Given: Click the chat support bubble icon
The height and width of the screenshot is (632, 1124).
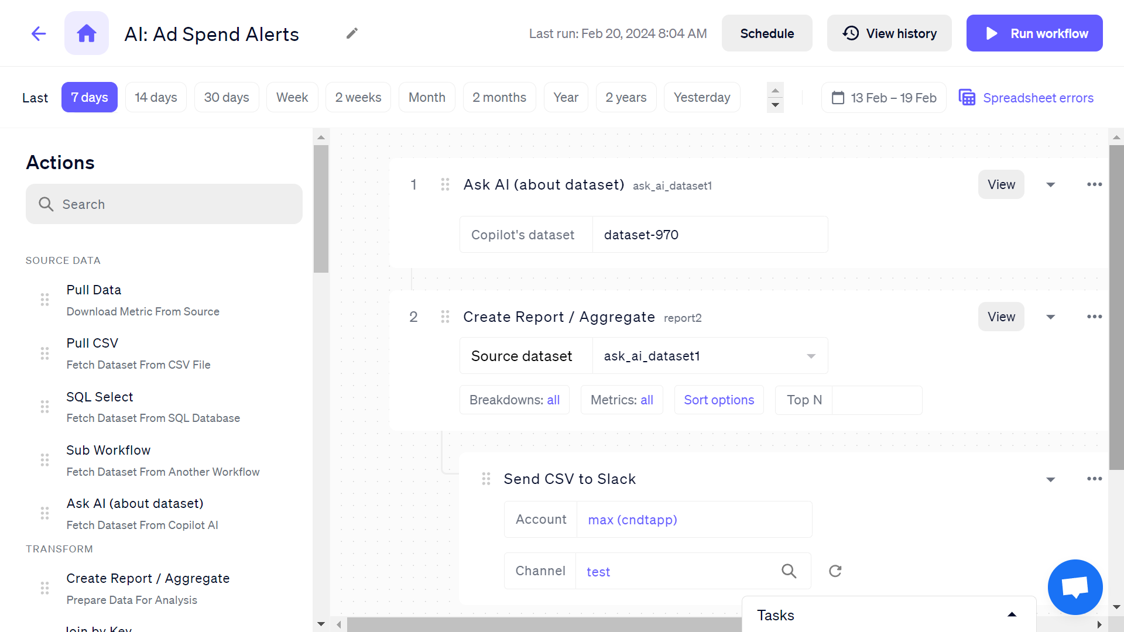Looking at the screenshot, I should click(1075, 587).
